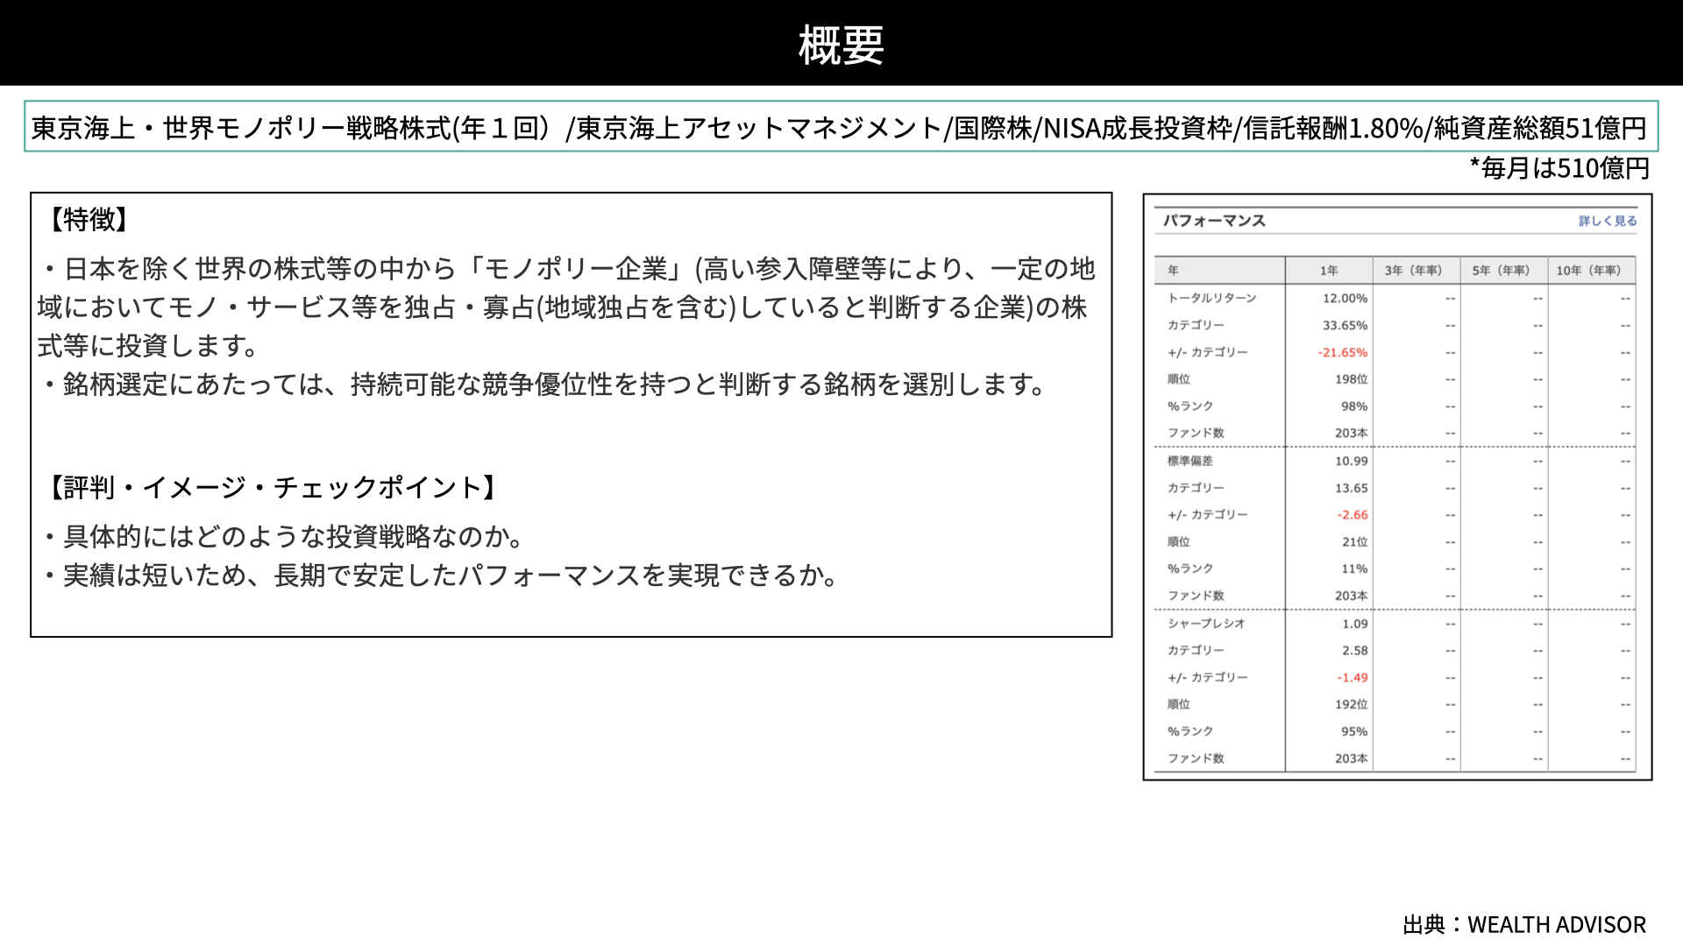Click the 実績は短いため bullet line

(x=440, y=575)
